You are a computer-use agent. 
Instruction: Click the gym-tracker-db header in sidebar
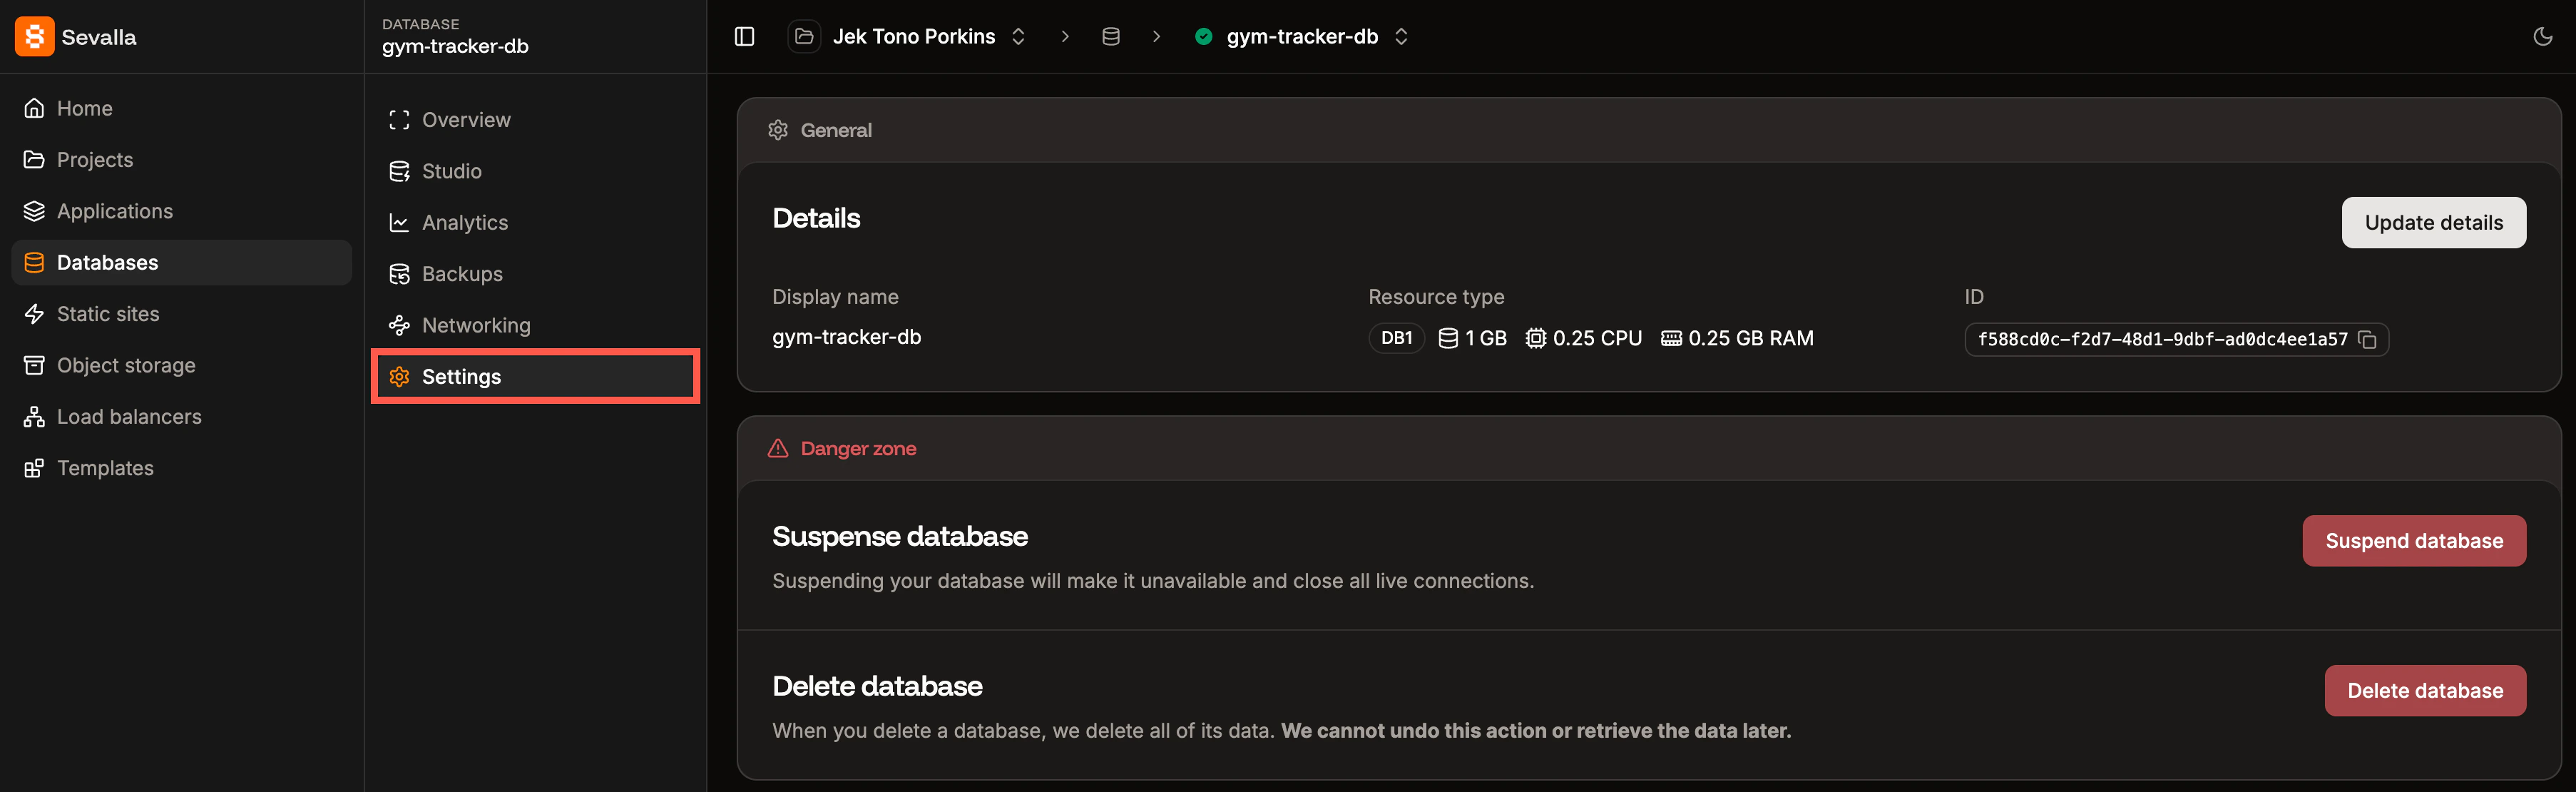[x=455, y=46]
